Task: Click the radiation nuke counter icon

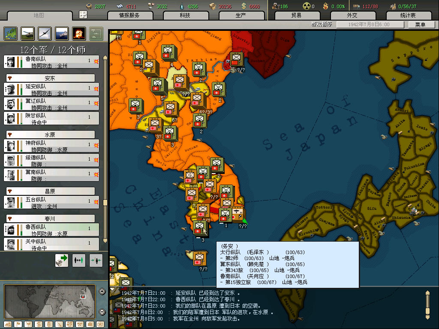Action: point(307,6)
